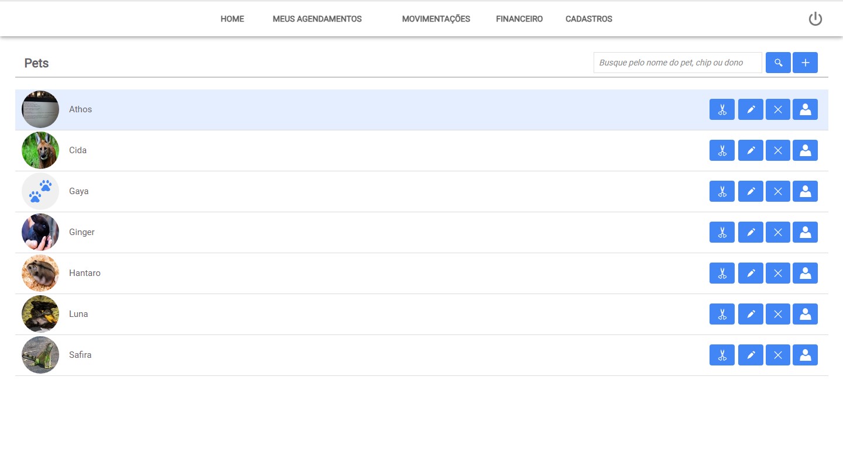Delete Gaya with the X icon
Viewport: 843px width, 452px height.
tap(778, 191)
